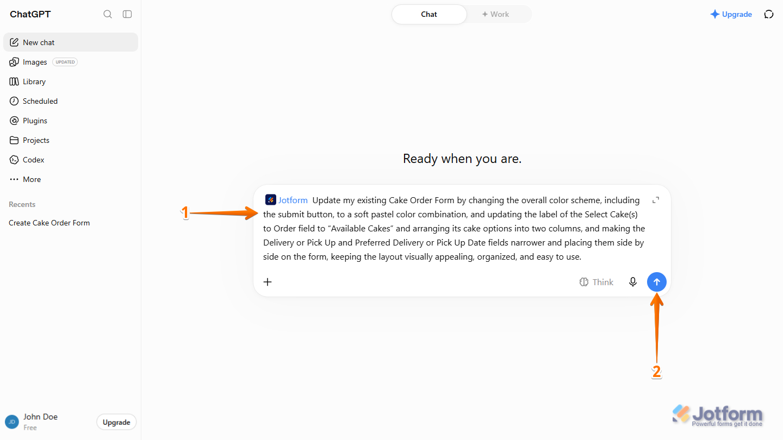Start voice dictation with microphone icon
This screenshot has width=783, height=440.
(633, 282)
